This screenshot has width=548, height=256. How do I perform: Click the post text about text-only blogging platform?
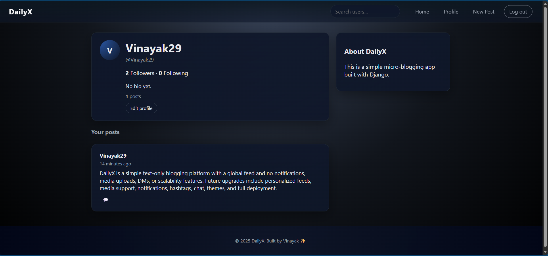(x=206, y=181)
